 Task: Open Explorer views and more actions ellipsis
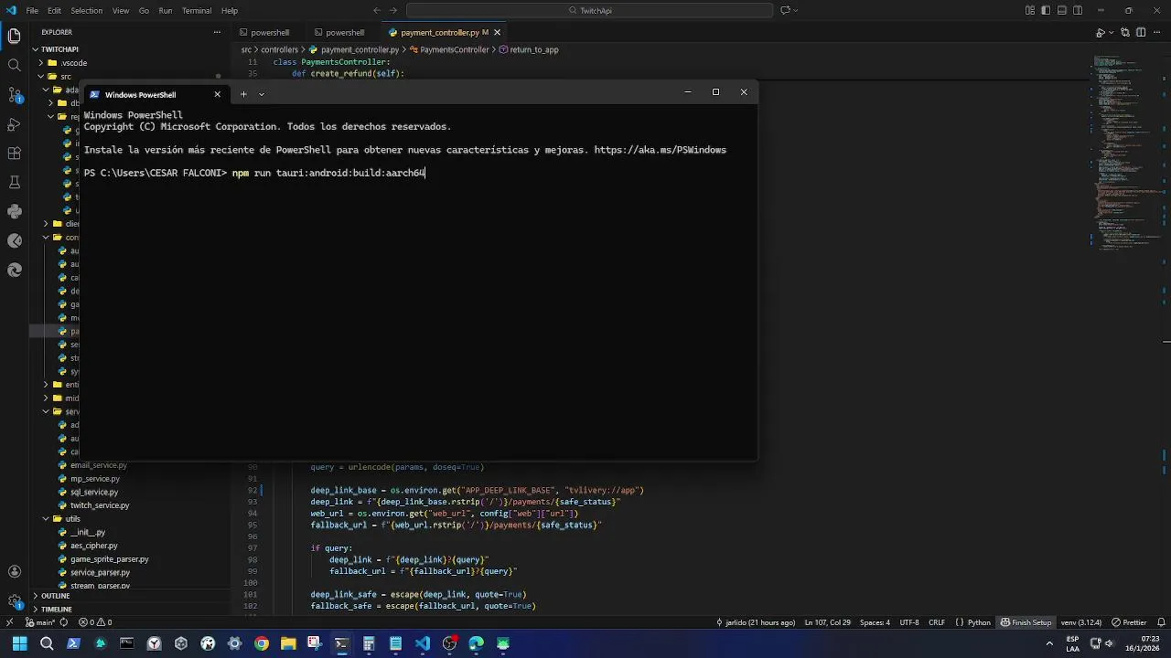tap(217, 32)
